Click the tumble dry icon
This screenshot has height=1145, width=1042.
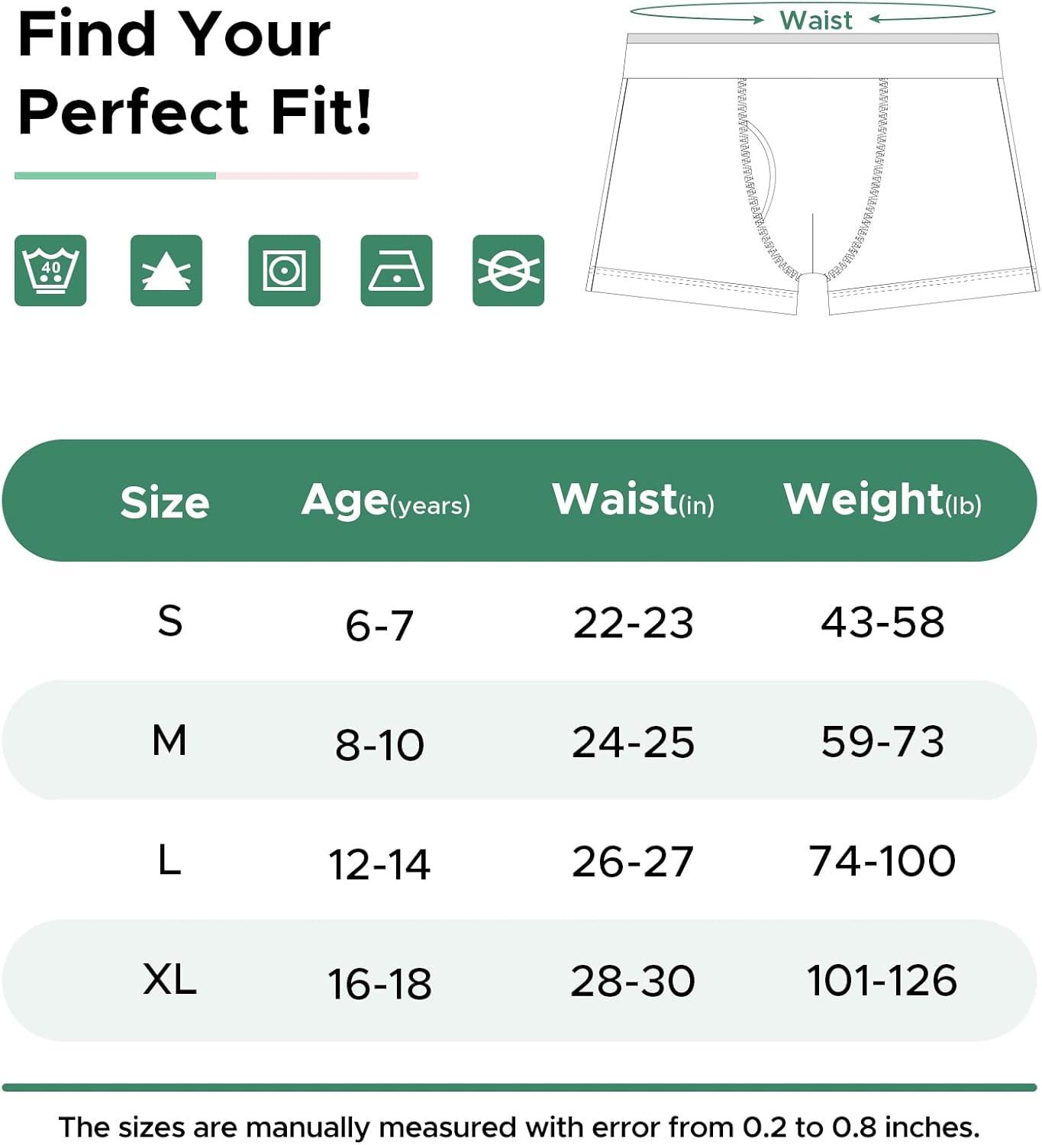284,270
